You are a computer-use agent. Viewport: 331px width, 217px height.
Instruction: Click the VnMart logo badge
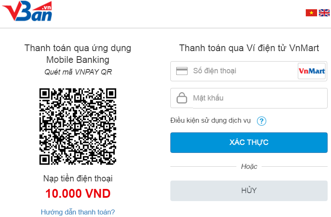312,71
